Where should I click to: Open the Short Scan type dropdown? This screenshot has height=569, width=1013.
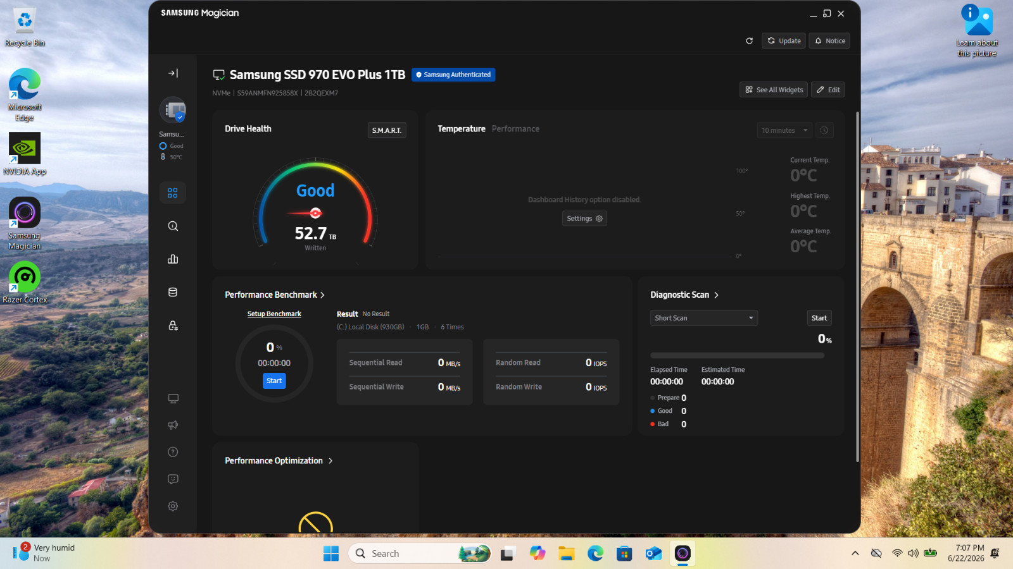[704, 318]
